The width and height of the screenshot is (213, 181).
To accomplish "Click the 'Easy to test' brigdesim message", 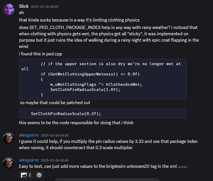I will tap(98, 166).
